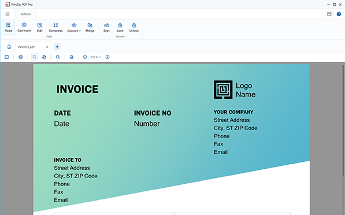Select the Read tool in the ribbon
Image resolution: width=345 pixels, height=215 pixels.
(x=8, y=28)
